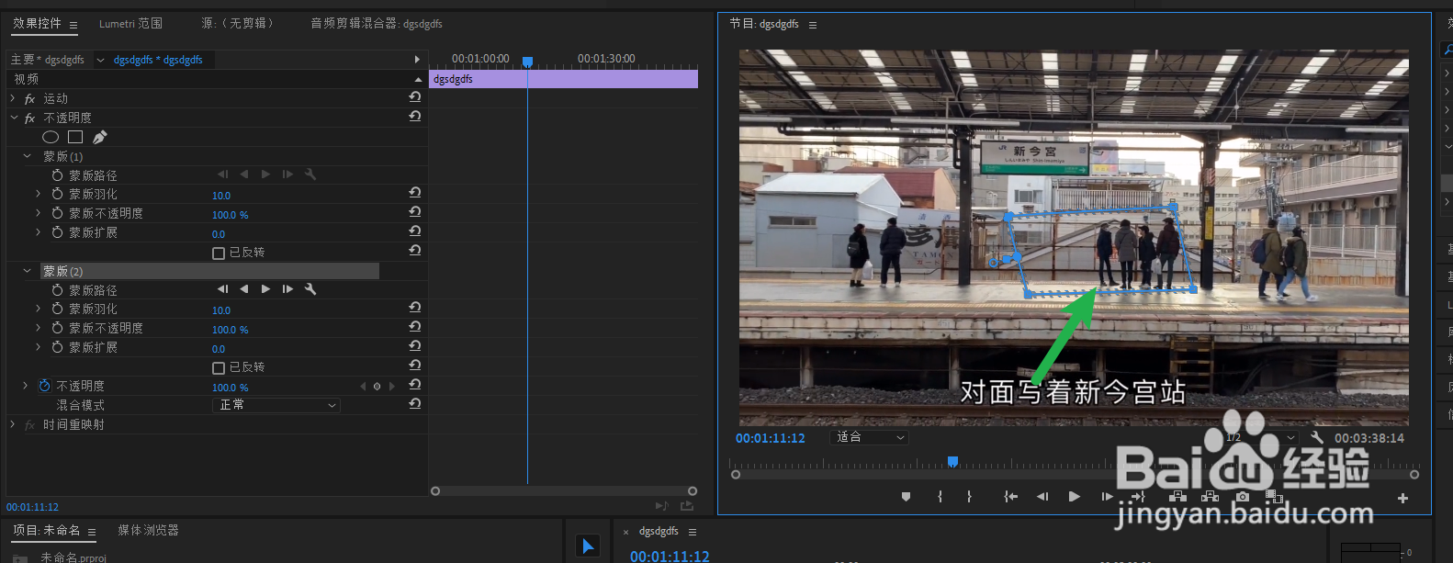Toggle the 不透明度 animation stopwatch
Screen dimensions: 1453x563
(x=45, y=386)
